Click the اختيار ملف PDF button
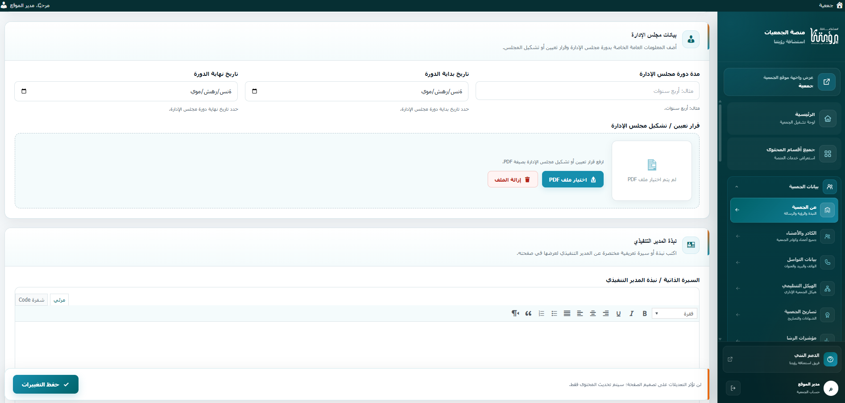The width and height of the screenshot is (845, 403). [573, 179]
